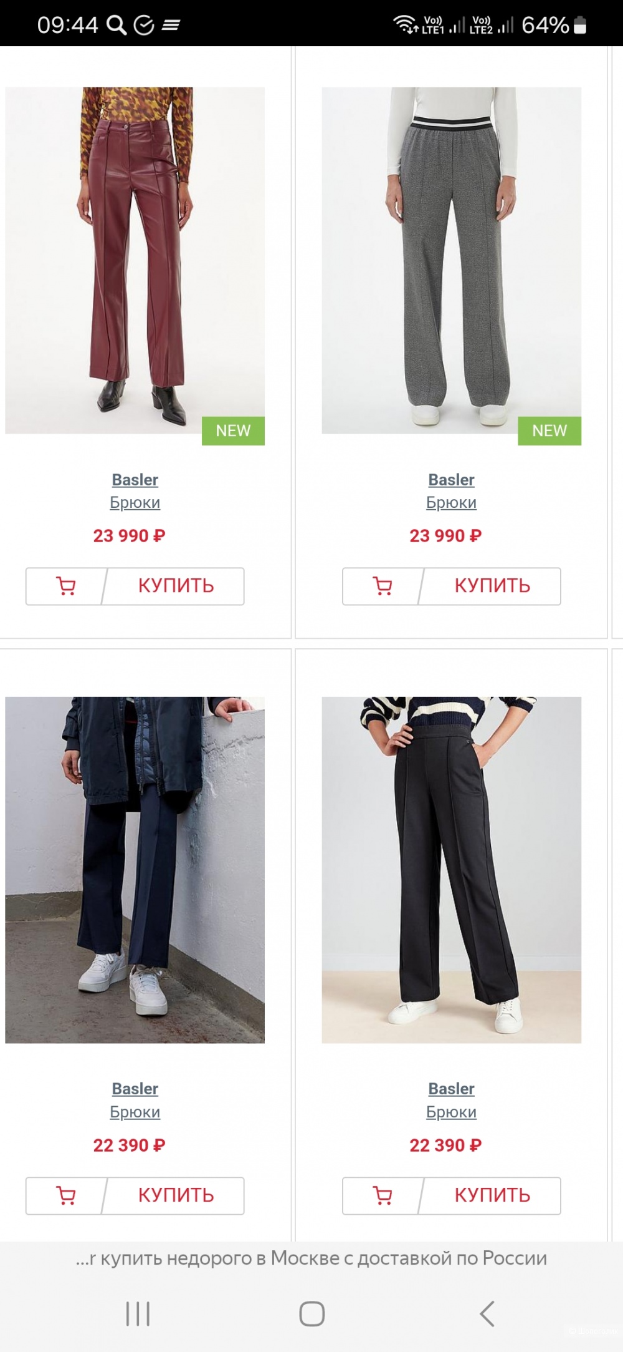Tap КУПИТЬ for grey striped-waist trousers
The width and height of the screenshot is (623, 1352).
[x=492, y=586]
